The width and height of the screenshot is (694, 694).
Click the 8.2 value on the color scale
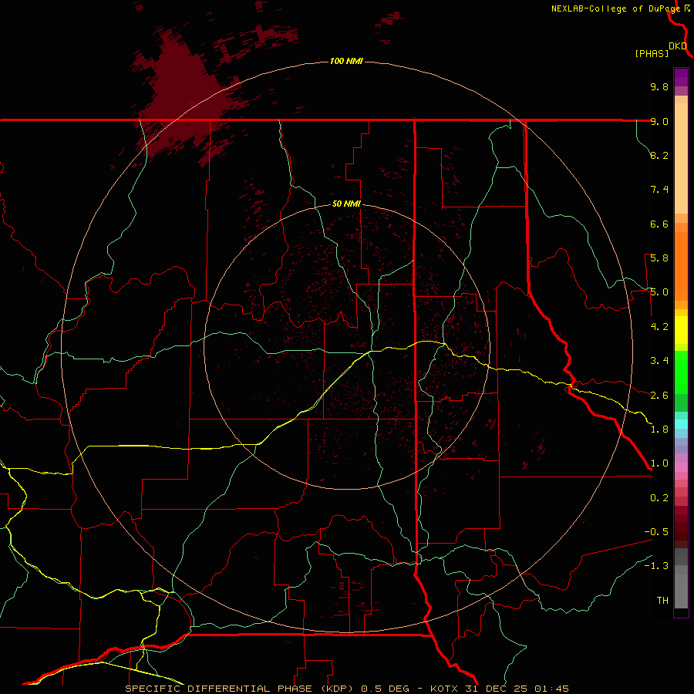[x=659, y=155]
